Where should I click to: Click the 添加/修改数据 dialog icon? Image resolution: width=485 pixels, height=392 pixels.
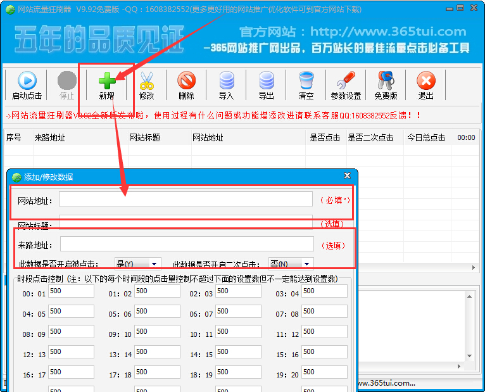click(x=16, y=177)
